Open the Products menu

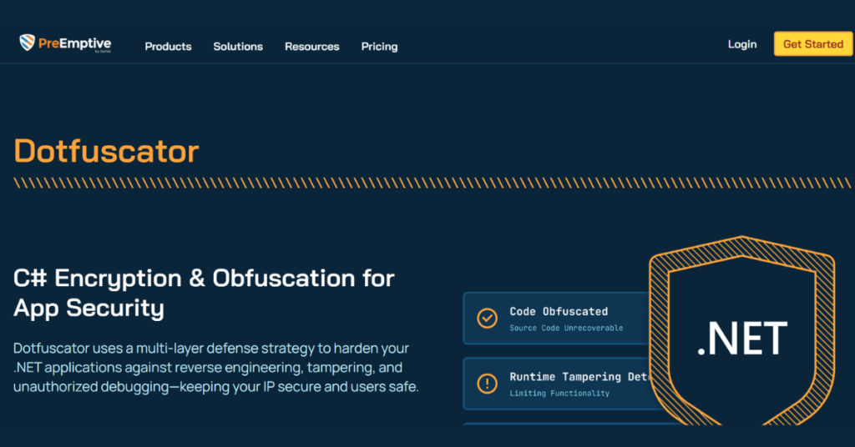coord(168,47)
